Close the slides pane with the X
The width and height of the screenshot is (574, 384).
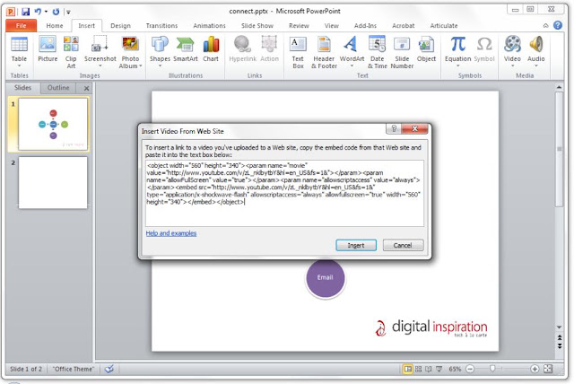[86, 88]
